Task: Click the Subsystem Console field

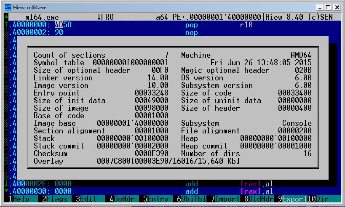Action: [x=297, y=123]
